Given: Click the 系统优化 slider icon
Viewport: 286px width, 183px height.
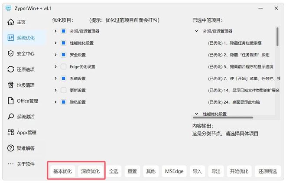Looking at the screenshot, I should tap(10, 38).
